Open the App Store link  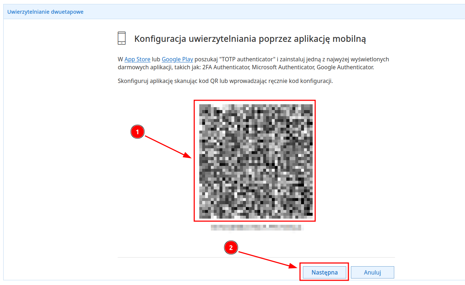pos(138,59)
